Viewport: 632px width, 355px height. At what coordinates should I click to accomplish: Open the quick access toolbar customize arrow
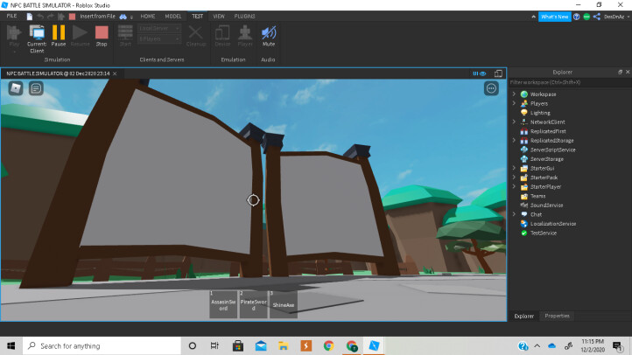coord(131,17)
